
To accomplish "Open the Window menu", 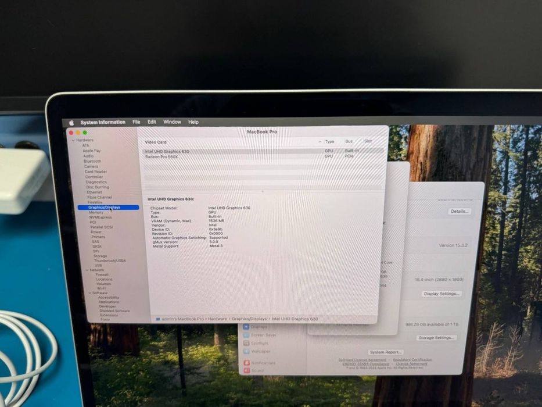I will 172,122.
